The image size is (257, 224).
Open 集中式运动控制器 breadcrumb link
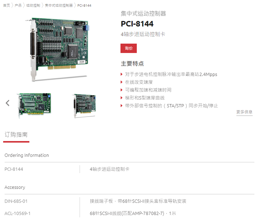point(59,5)
